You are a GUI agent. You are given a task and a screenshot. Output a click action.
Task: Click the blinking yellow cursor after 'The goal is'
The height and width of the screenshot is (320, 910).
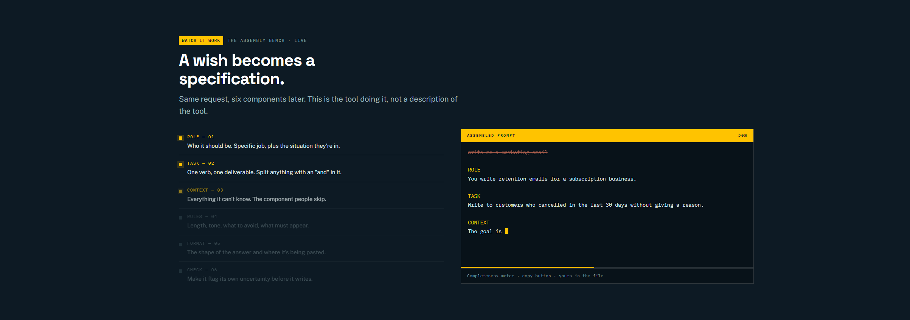pos(507,231)
